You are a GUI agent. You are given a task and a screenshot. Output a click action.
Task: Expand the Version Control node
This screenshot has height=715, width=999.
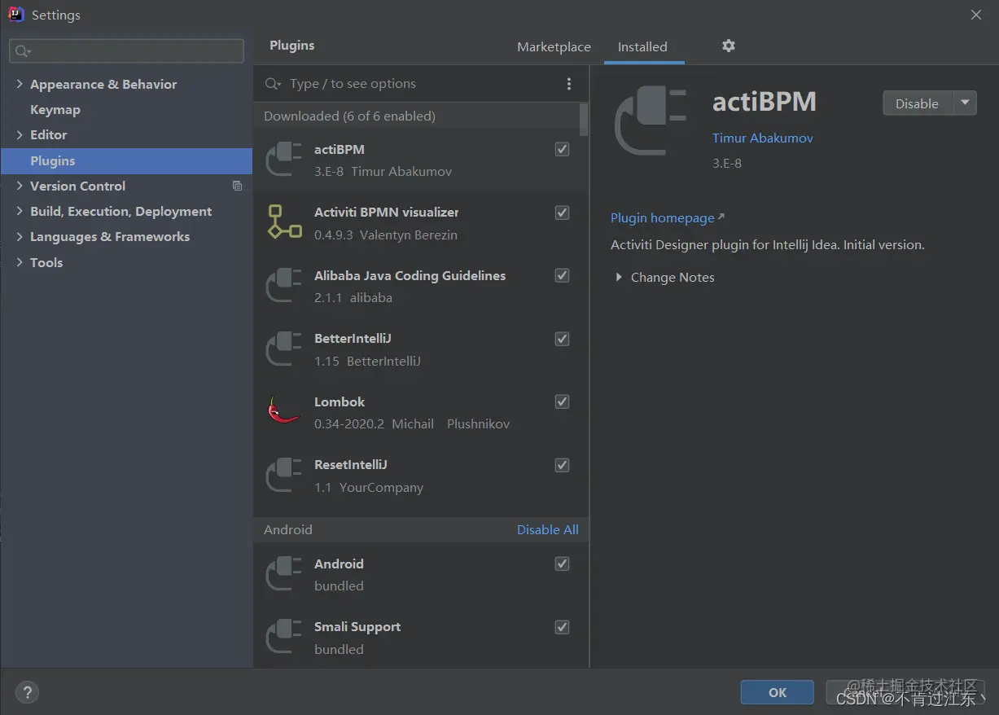click(20, 186)
